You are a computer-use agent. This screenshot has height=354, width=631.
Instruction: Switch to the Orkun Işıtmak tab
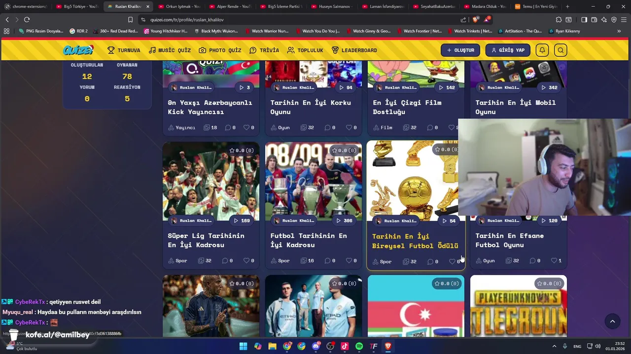pos(178,6)
